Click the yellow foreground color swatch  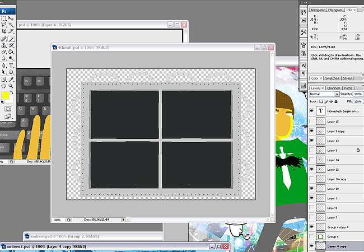[5, 95]
